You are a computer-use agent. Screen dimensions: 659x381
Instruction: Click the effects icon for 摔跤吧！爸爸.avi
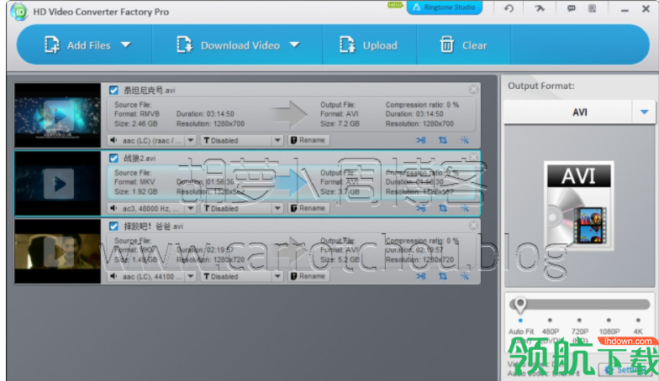point(464,276)
